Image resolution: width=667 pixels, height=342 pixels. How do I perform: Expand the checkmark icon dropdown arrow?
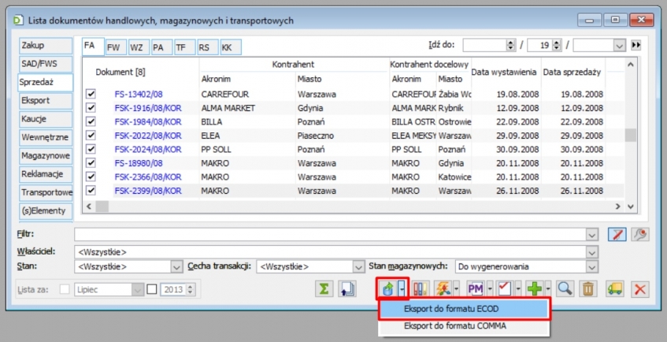(x=518, y=289)
